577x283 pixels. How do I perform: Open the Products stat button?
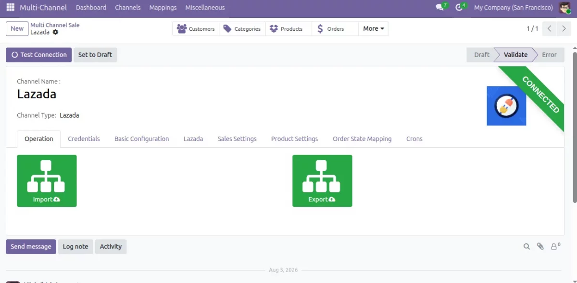tap(288, 29)
